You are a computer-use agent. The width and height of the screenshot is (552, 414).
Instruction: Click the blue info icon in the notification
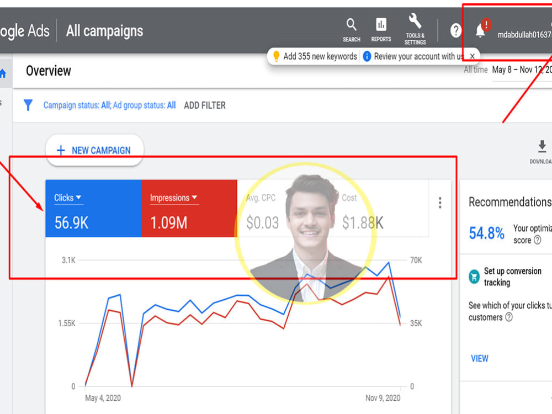click(x=367, y=56)
